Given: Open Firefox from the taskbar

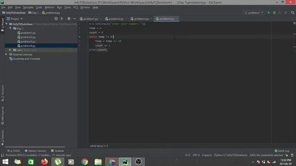Looking at the screenshot, I should tap(44, 162).
